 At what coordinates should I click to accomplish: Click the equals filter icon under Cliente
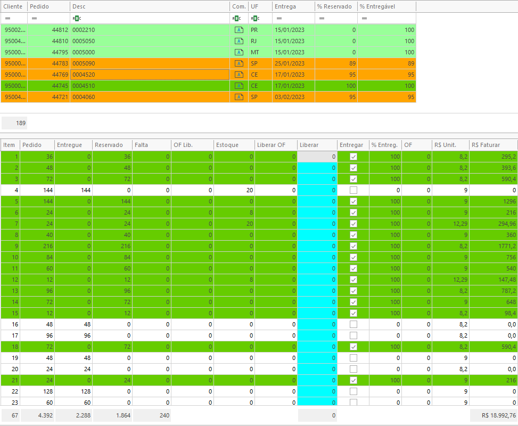click(x=7, y=19)
